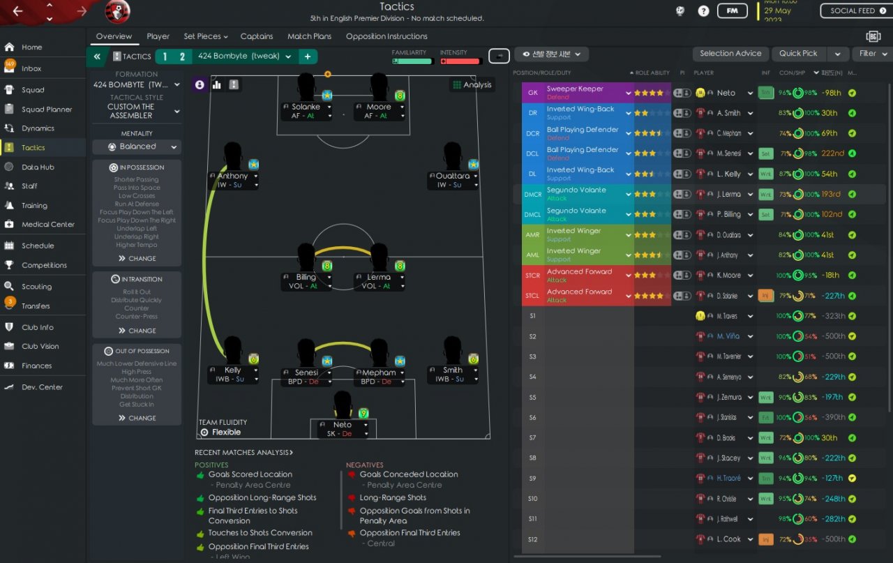Click the forward navigation arrow

coord(82,10)
